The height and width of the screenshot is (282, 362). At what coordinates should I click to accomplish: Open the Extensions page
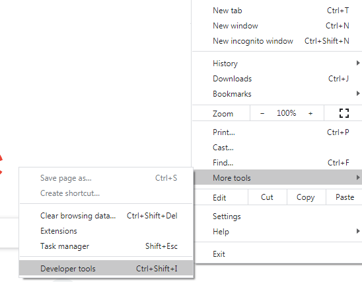tap(106, 231)
